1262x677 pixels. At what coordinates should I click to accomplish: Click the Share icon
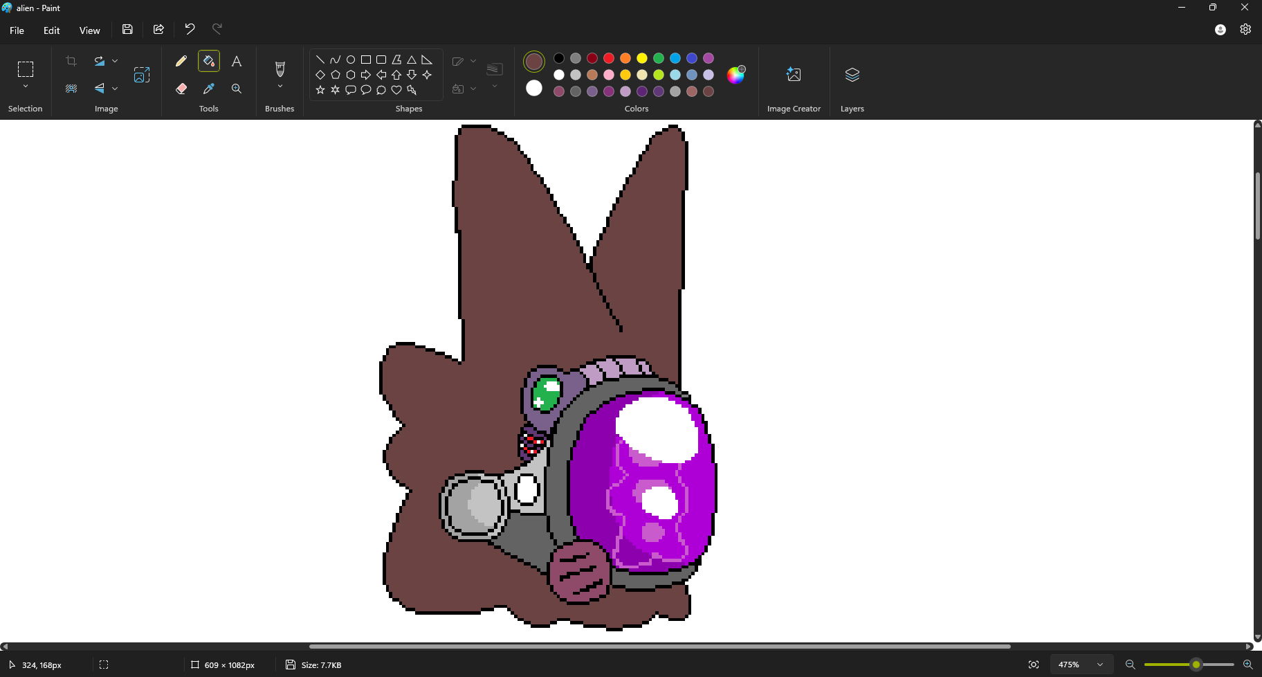point(158,29)
